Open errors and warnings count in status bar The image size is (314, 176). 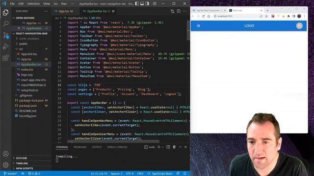point(34,174)
